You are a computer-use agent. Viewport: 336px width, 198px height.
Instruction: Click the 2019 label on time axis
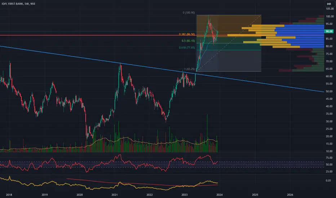[x=45, y=194]
